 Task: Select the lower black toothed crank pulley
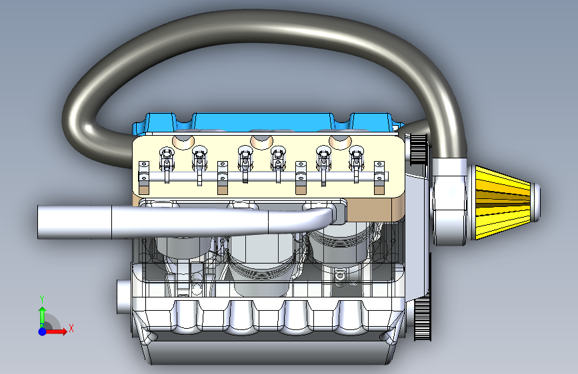[422, 318]
